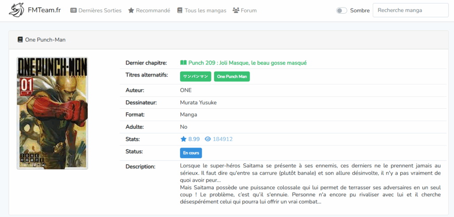Click the Auteur label
Screen dimensions: 454x217
pos(135,90)
